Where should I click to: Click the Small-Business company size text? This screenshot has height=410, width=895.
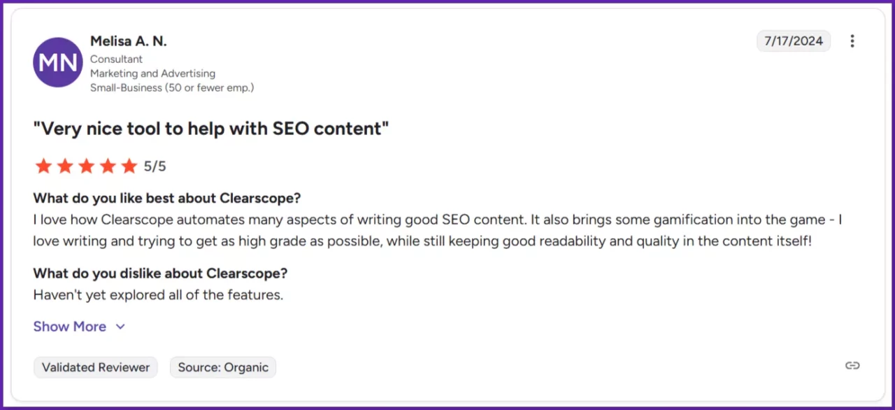coord(172,87)
